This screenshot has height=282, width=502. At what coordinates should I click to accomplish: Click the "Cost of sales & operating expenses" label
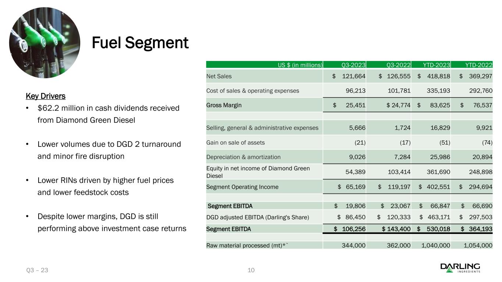tap(253, 90)
